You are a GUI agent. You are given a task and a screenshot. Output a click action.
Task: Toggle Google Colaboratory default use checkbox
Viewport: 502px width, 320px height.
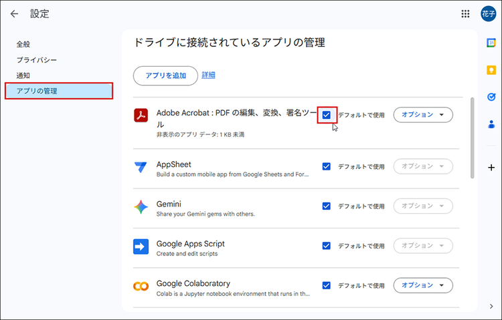[x=327, y=285]
